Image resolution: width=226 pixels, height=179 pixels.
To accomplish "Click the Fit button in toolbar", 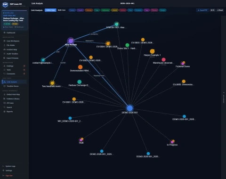I will pos(212,10).
